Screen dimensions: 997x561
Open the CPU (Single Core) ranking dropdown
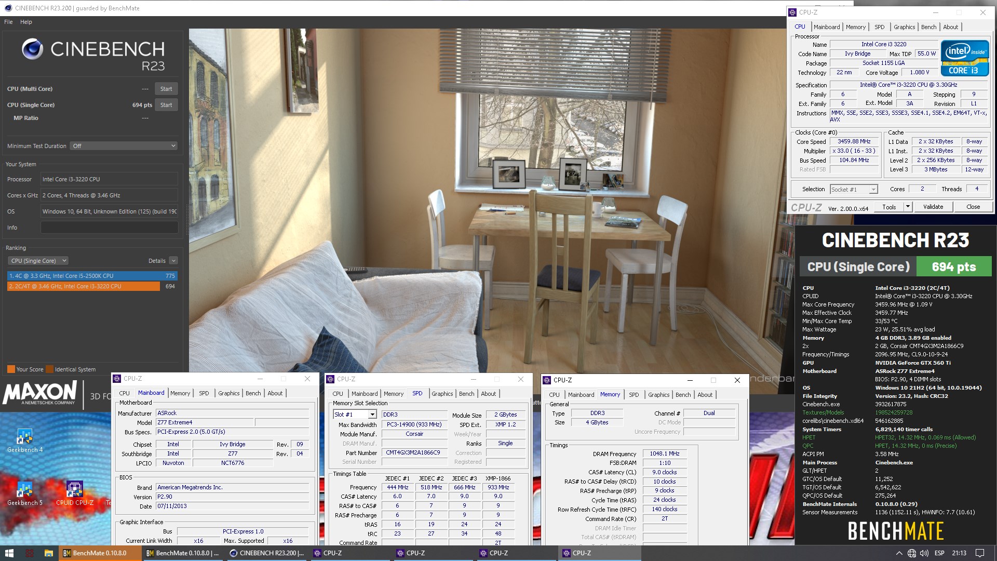click(x=38, y=261)
